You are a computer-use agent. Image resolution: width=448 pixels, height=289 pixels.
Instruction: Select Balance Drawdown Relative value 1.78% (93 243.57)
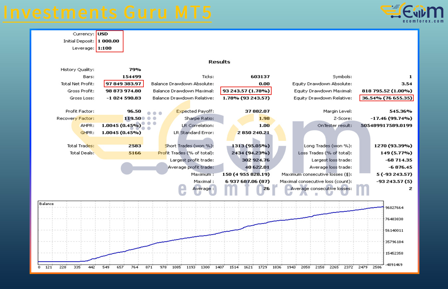246,98
